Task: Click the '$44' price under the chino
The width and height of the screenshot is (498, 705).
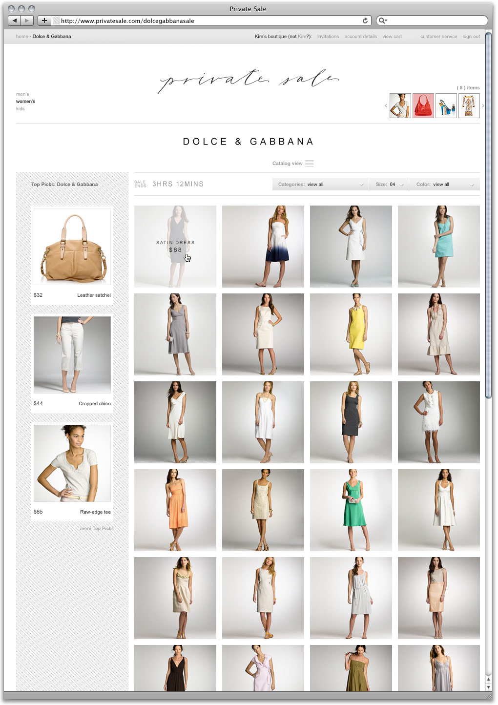Action: 38,404
